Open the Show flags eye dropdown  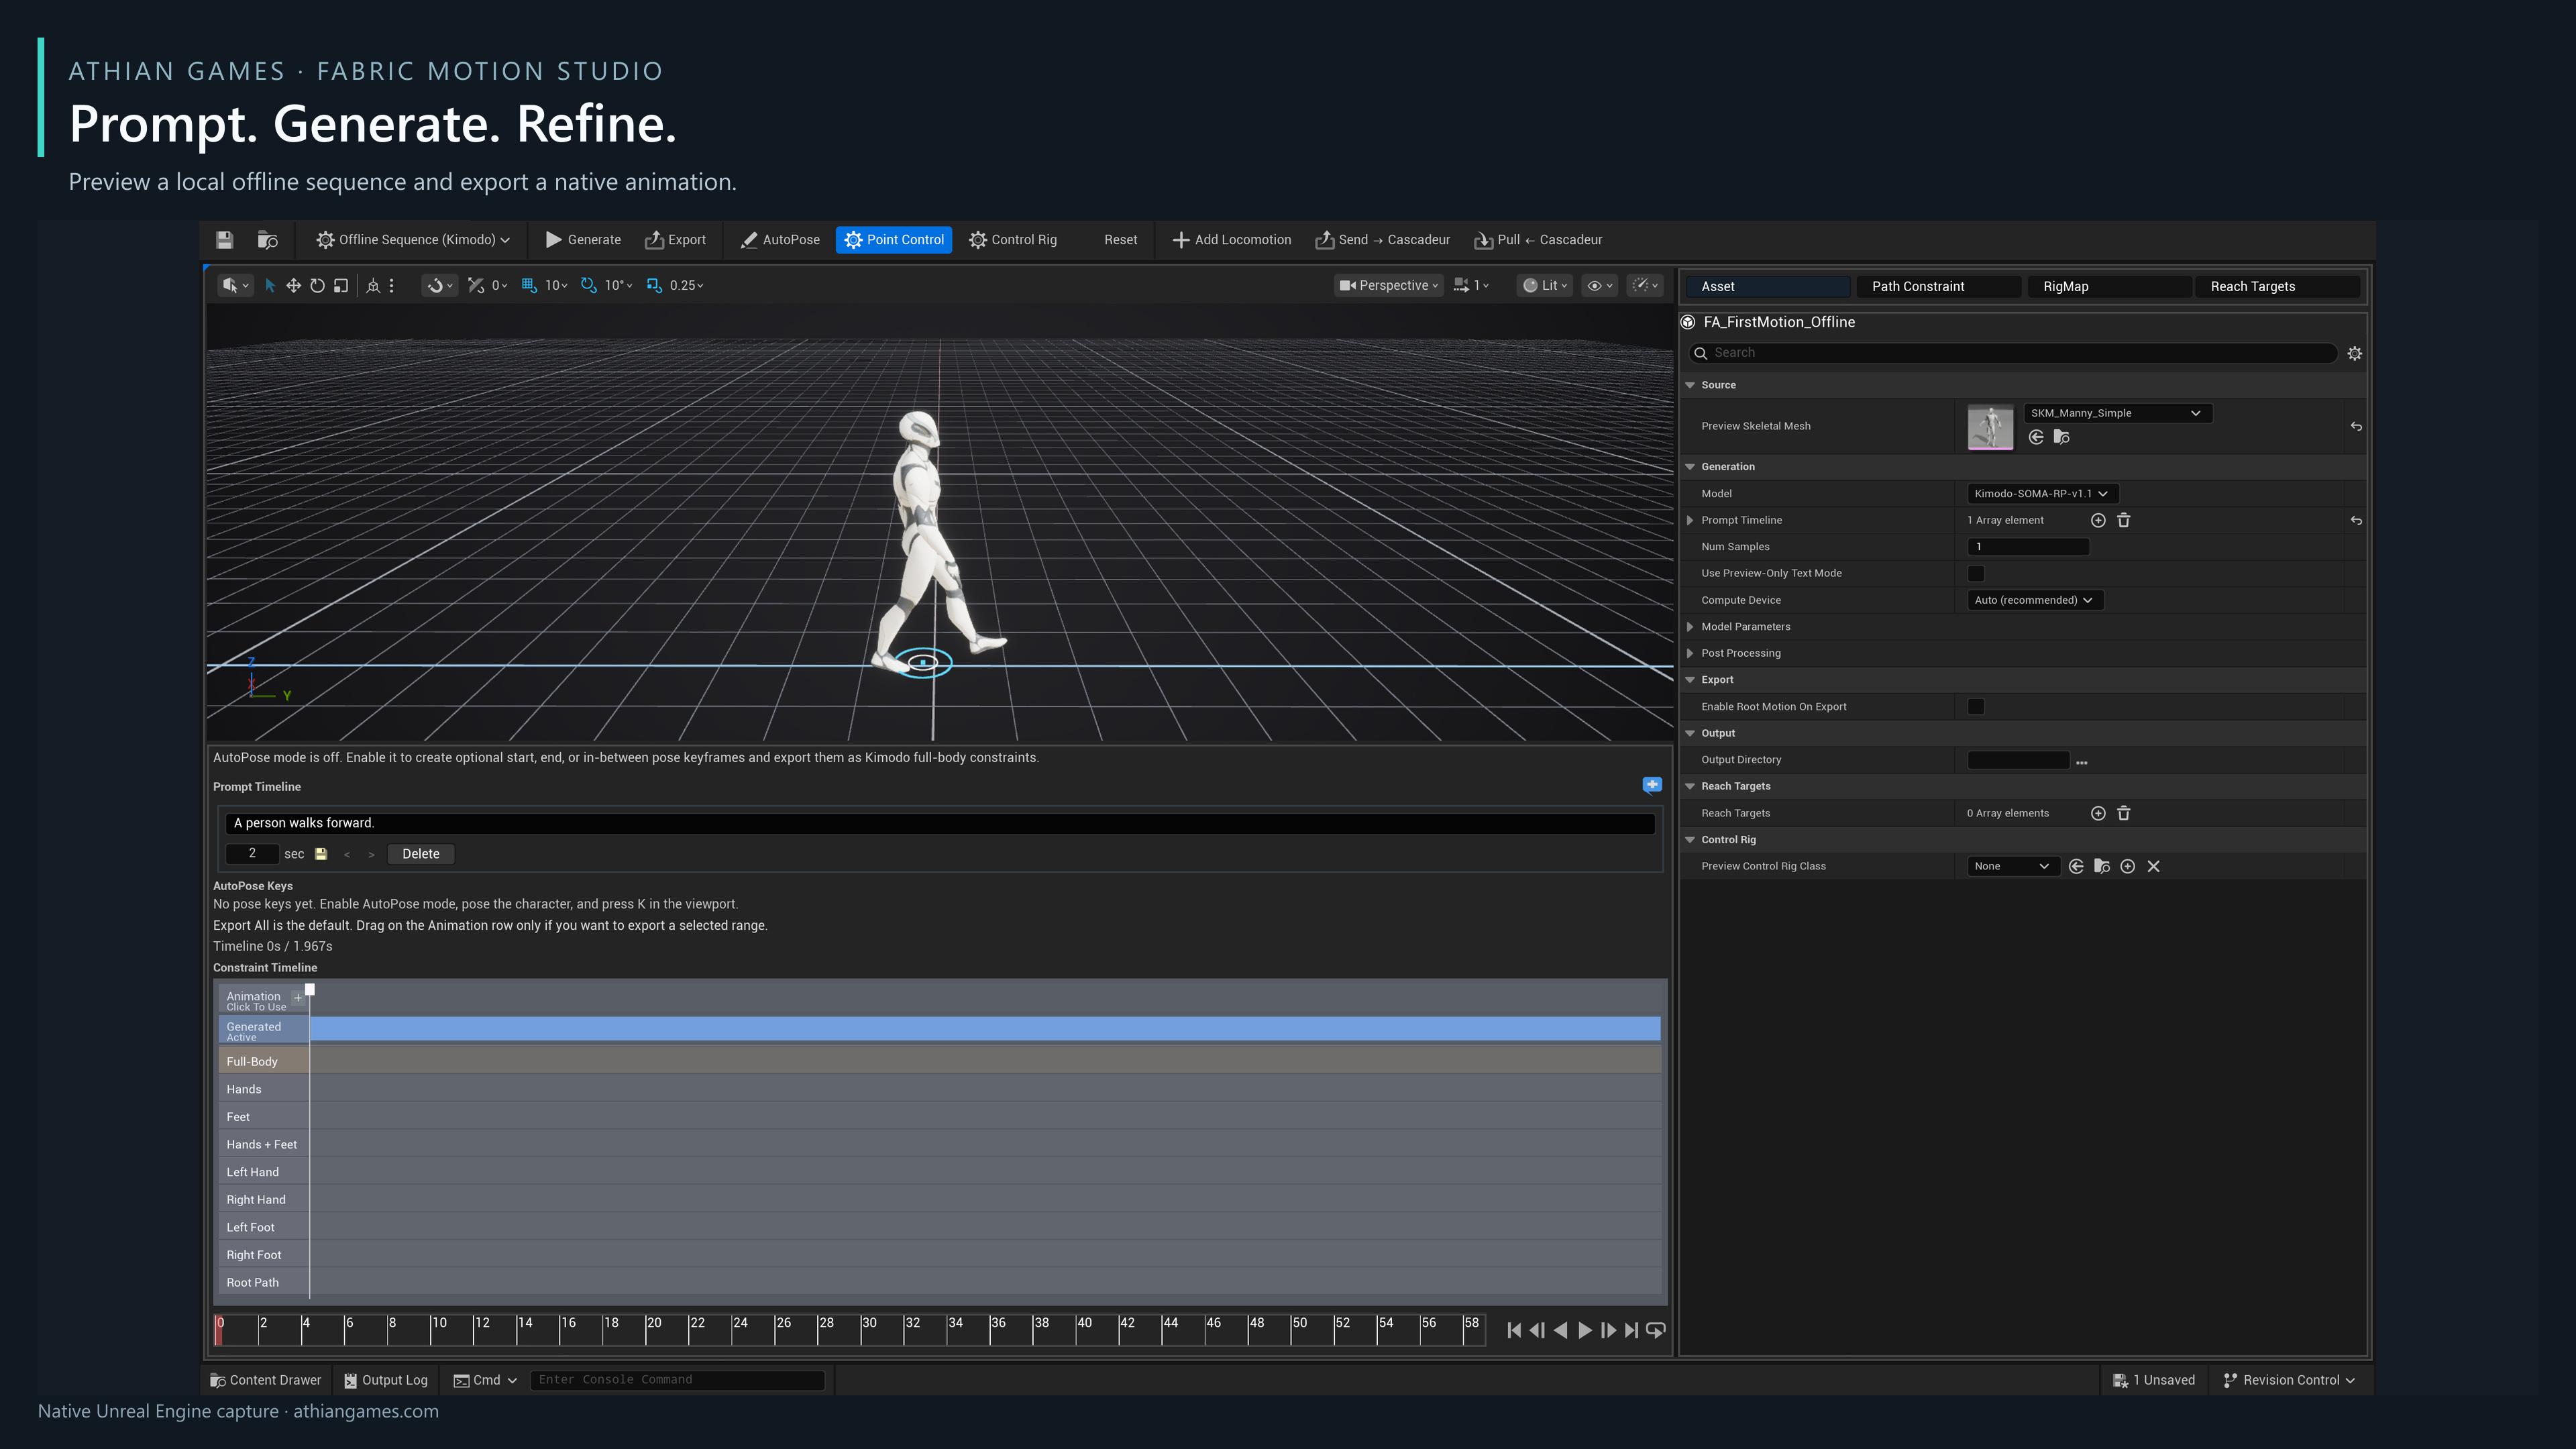1600,286
